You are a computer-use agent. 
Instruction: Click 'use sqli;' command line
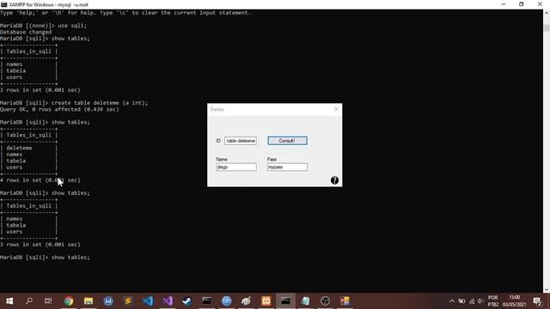72,26
